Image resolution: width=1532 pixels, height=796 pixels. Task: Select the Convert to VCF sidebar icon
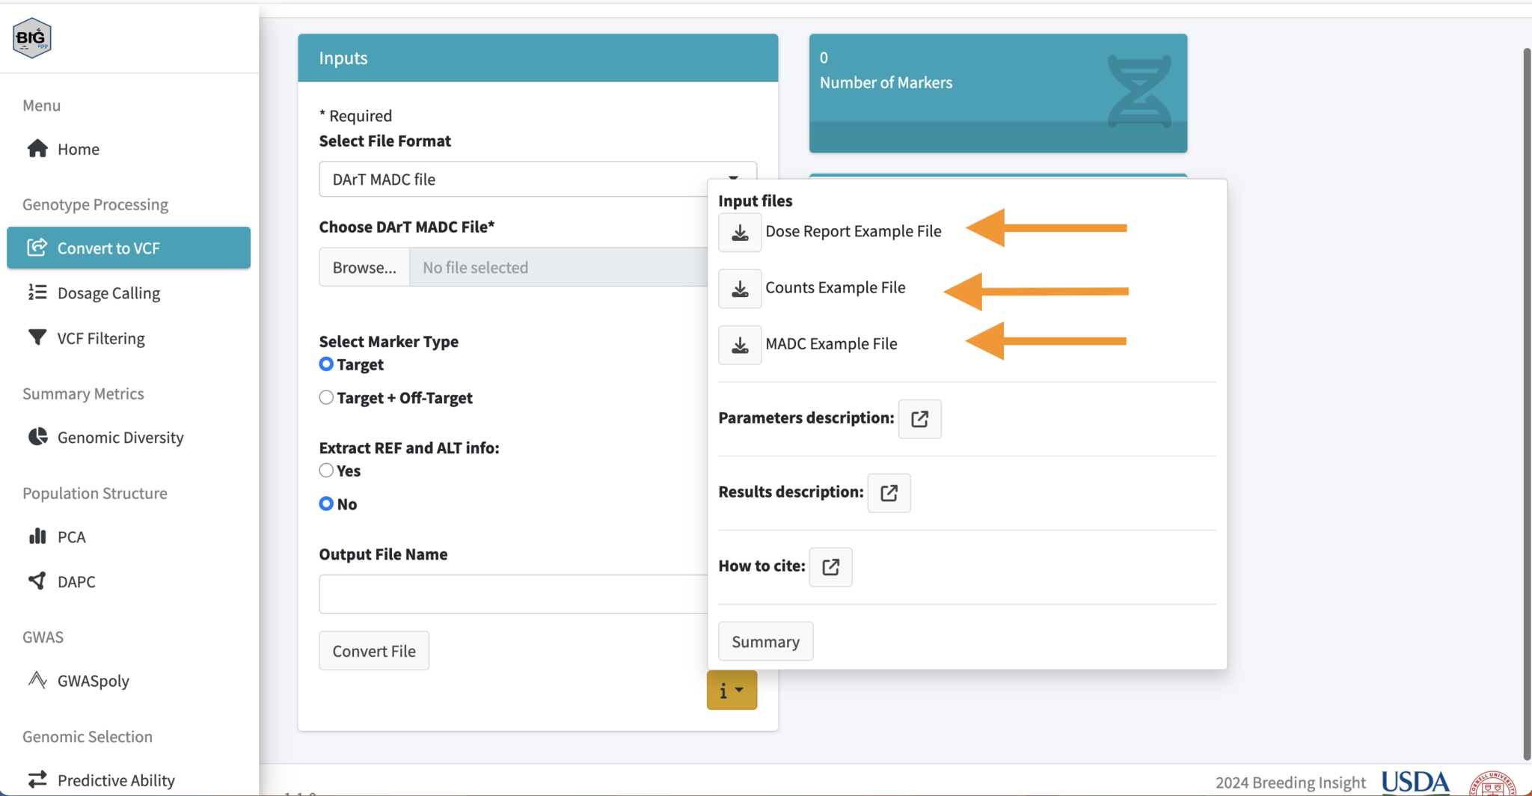pyautogui.click(x=37, y=248)
